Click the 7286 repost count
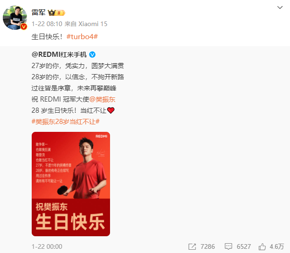The height and width of the screenshot is (253, 290). click(x=207, y=246)
